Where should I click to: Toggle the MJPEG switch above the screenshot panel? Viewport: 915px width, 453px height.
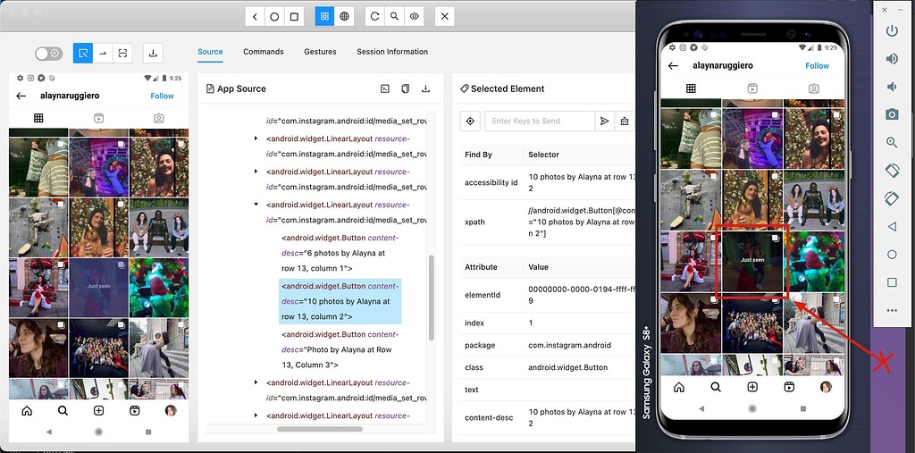pos(48,54)
